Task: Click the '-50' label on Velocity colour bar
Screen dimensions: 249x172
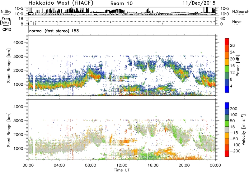Action: pos(234,139)
